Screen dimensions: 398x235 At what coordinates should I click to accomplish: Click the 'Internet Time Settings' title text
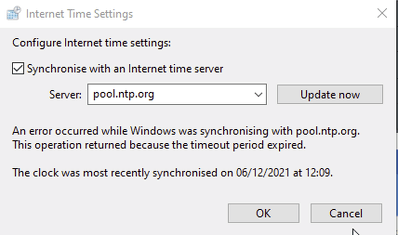pos(80,14)
